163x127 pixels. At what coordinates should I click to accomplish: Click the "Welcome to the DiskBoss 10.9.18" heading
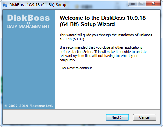[x=103, y=21]
